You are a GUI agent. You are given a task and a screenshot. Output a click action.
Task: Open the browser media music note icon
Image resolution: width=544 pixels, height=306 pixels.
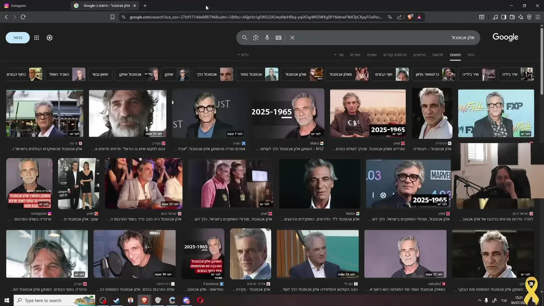[495, 17]
